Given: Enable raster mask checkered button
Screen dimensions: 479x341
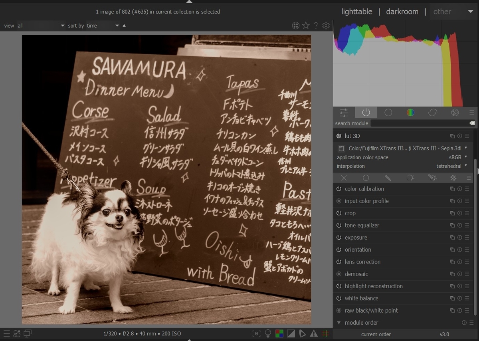Looking at the screenshot, I should click(453, 178).
